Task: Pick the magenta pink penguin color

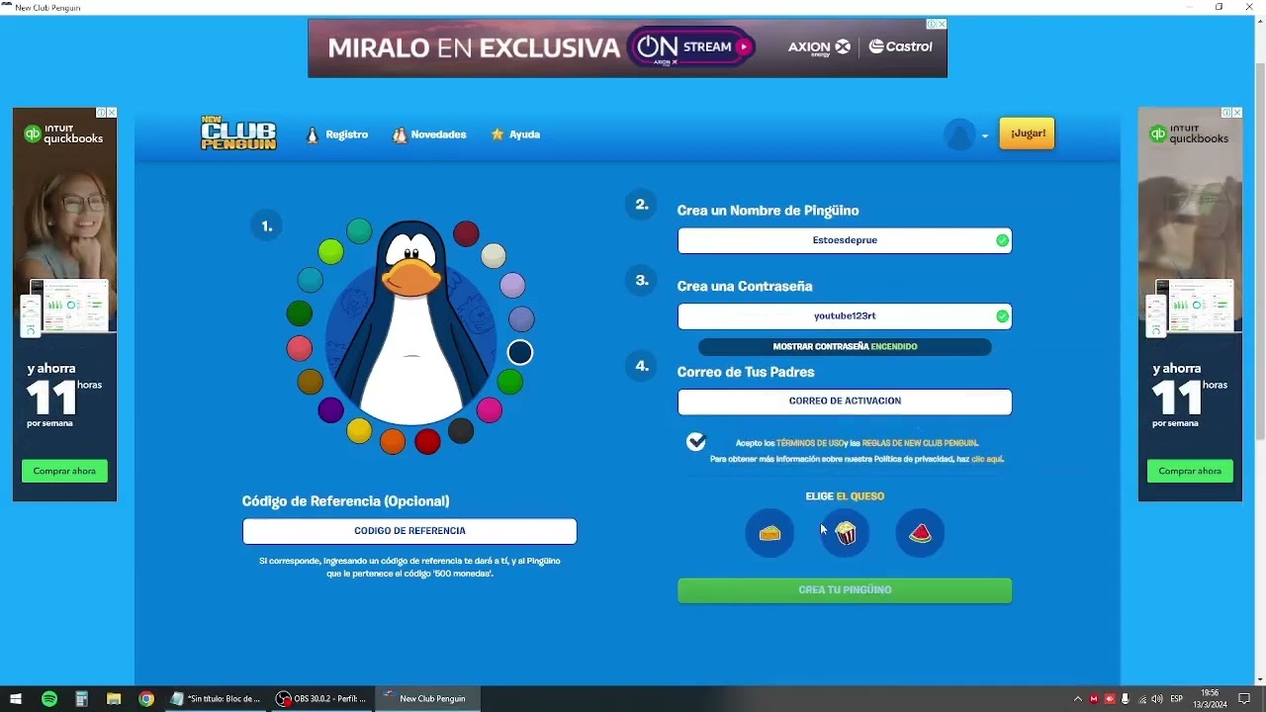Action: pyautogui.click(x=490, y=409)
